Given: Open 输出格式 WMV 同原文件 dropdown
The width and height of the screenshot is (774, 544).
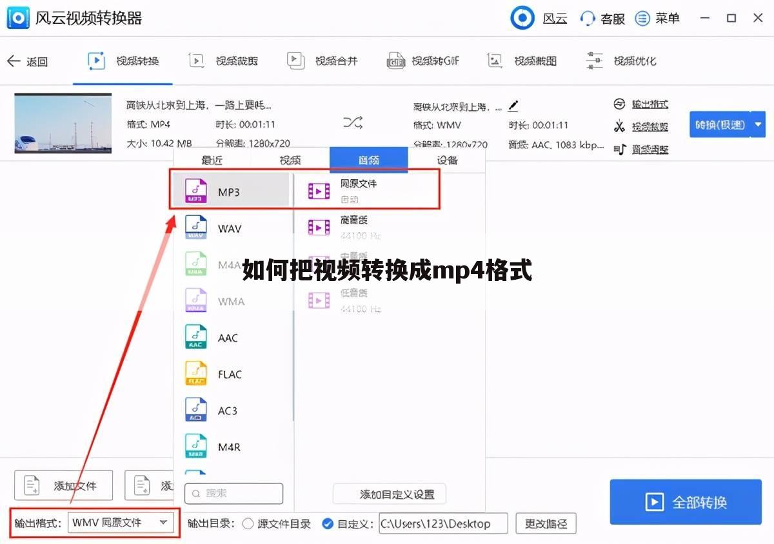Looking at the screenshot, I should pos(121,523).
